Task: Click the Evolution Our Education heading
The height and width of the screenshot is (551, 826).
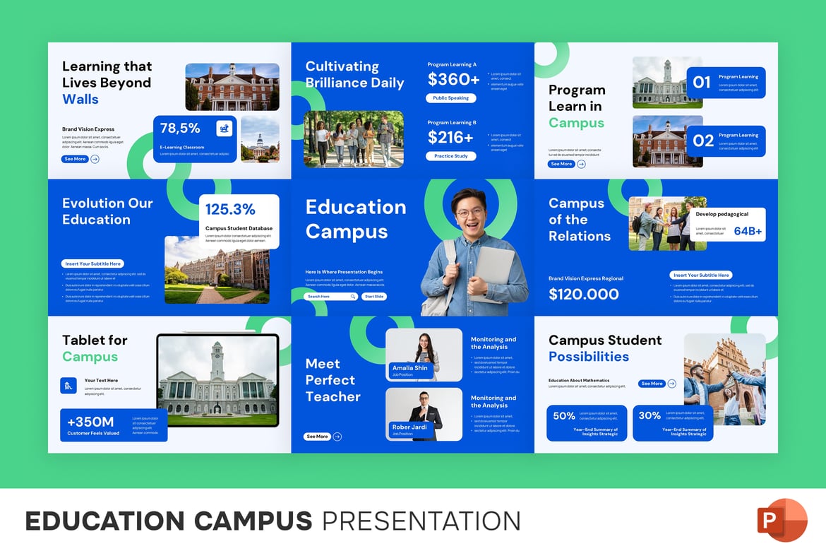Action: pos(107,211)
